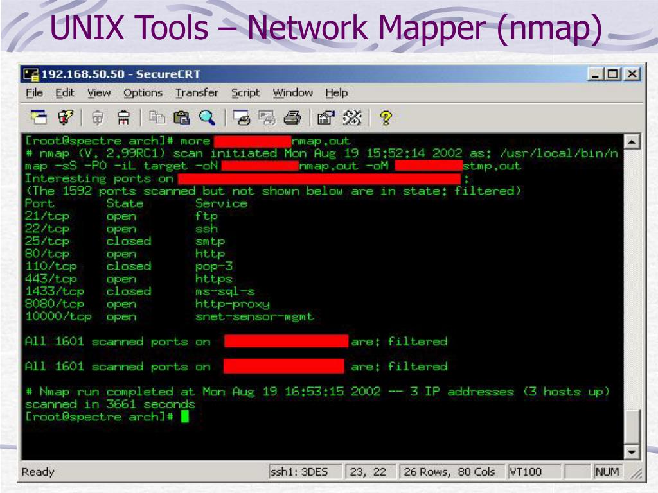Open the Edit menu

click(x=65, y=92)
